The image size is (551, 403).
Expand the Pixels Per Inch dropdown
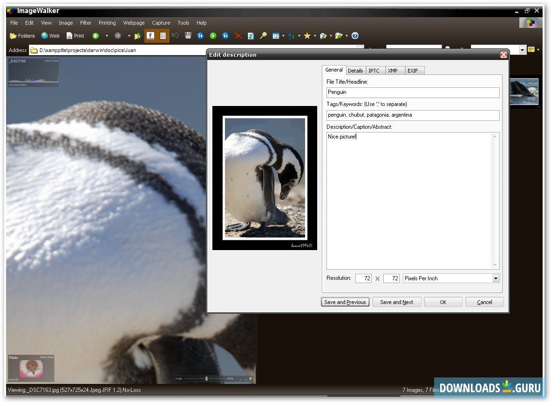[x=496, y=278]
